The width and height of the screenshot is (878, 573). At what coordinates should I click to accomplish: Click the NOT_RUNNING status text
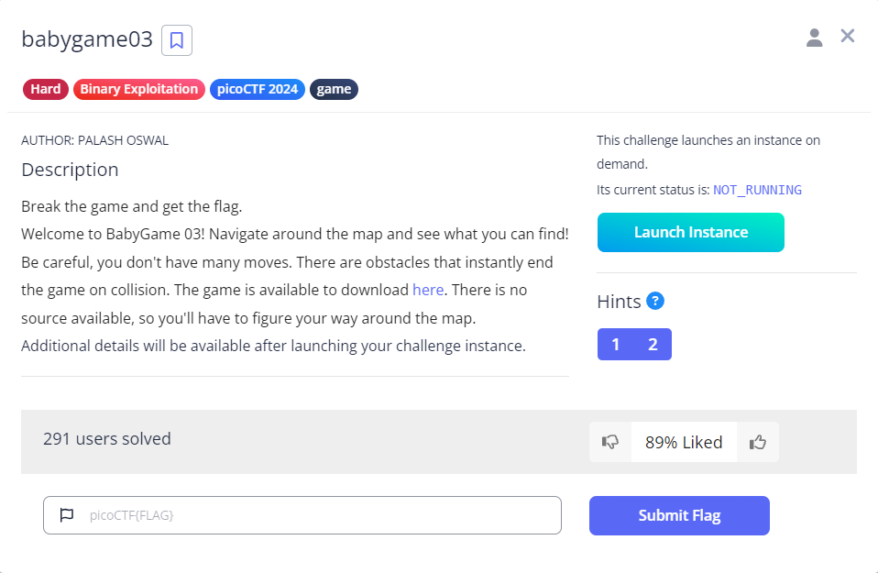[757, 190]
